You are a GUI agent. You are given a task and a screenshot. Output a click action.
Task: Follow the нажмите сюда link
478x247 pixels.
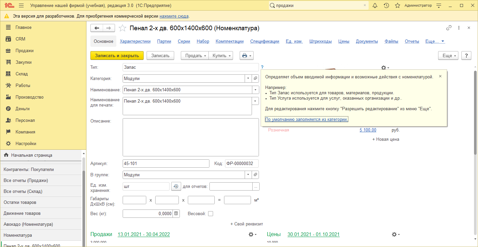(174, 16)
